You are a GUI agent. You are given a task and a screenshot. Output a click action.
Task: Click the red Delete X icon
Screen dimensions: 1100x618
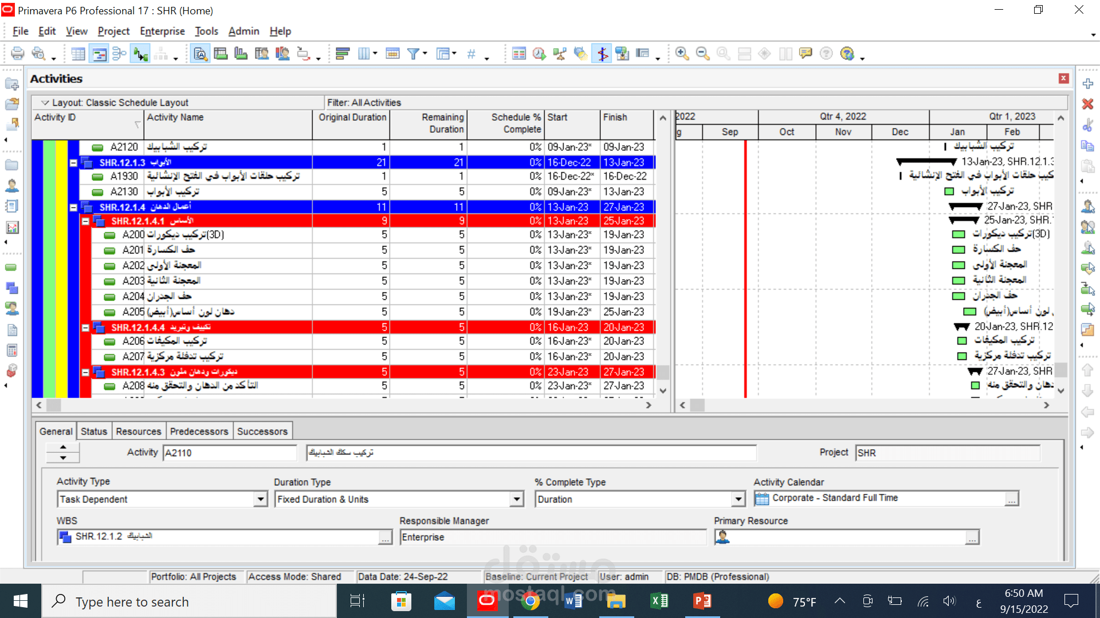(1087, 104)
